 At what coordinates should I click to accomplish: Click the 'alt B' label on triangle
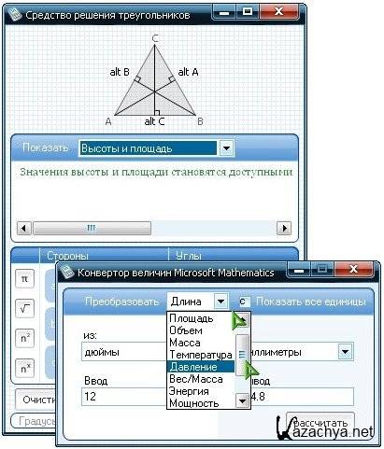[120, 72]
